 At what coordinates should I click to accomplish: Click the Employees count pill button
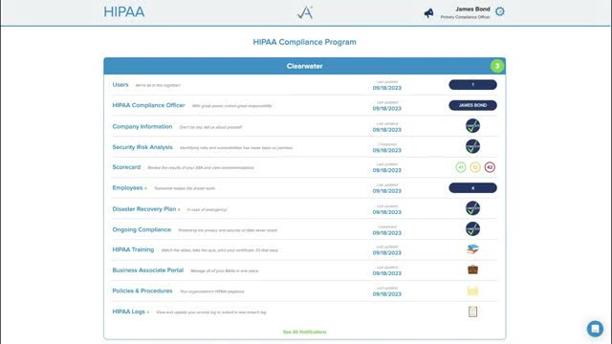pos(472,188)
